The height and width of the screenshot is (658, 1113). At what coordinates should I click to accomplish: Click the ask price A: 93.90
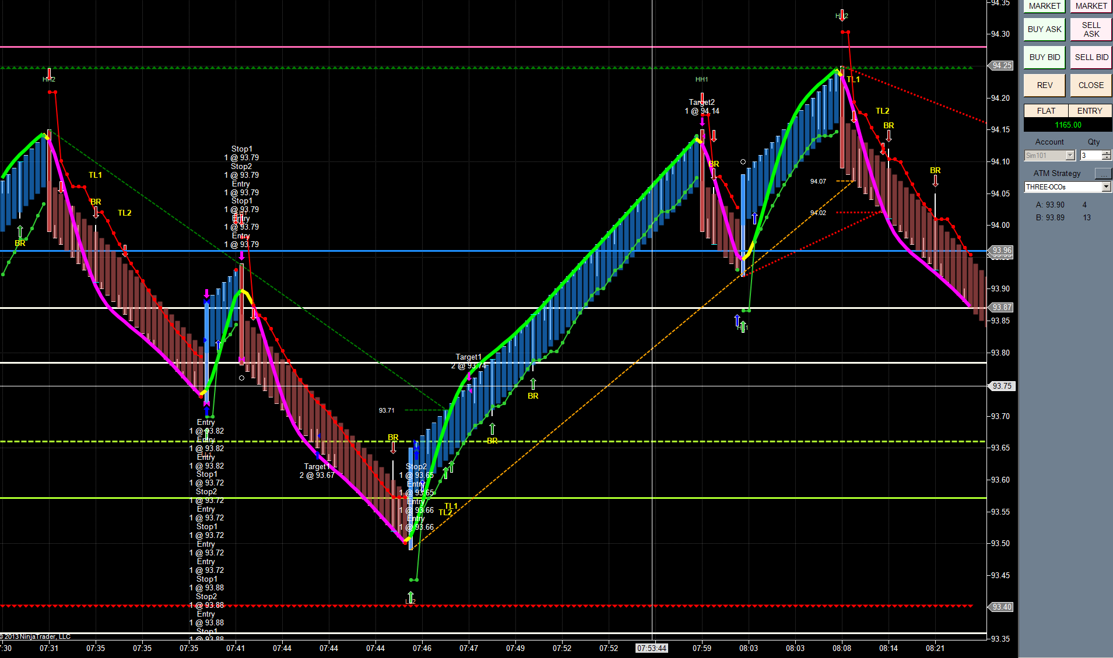click(x=1050, y=205)
